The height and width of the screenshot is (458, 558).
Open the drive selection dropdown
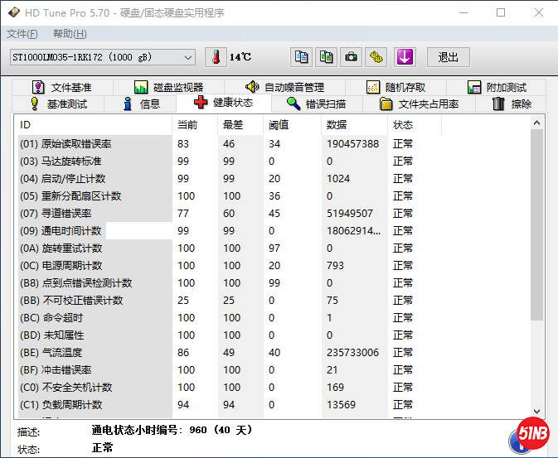click(x=187, y=57)
